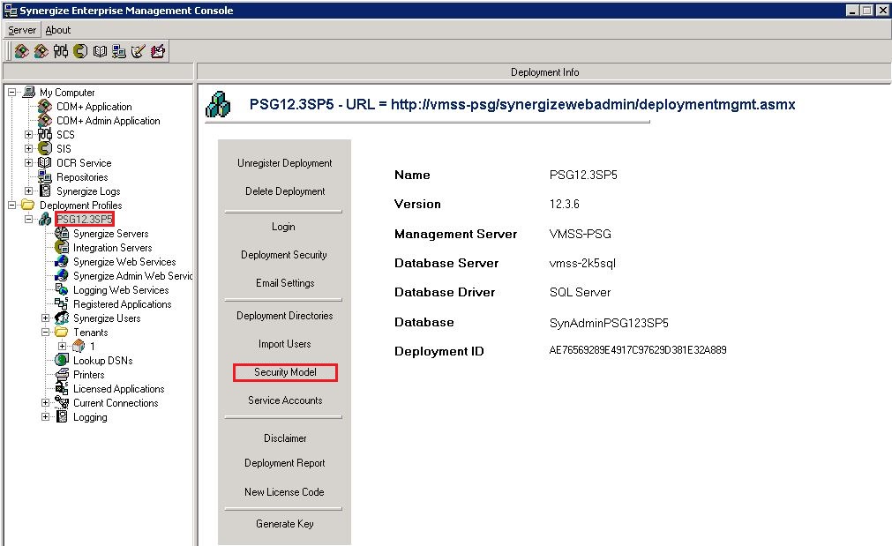Select the Printers tree item
Screen dimensions: 892x546
89,374
